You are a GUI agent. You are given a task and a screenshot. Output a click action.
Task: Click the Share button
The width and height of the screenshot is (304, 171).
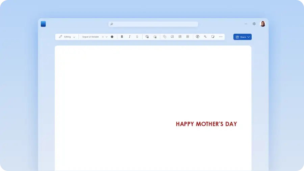pos(242,37)
